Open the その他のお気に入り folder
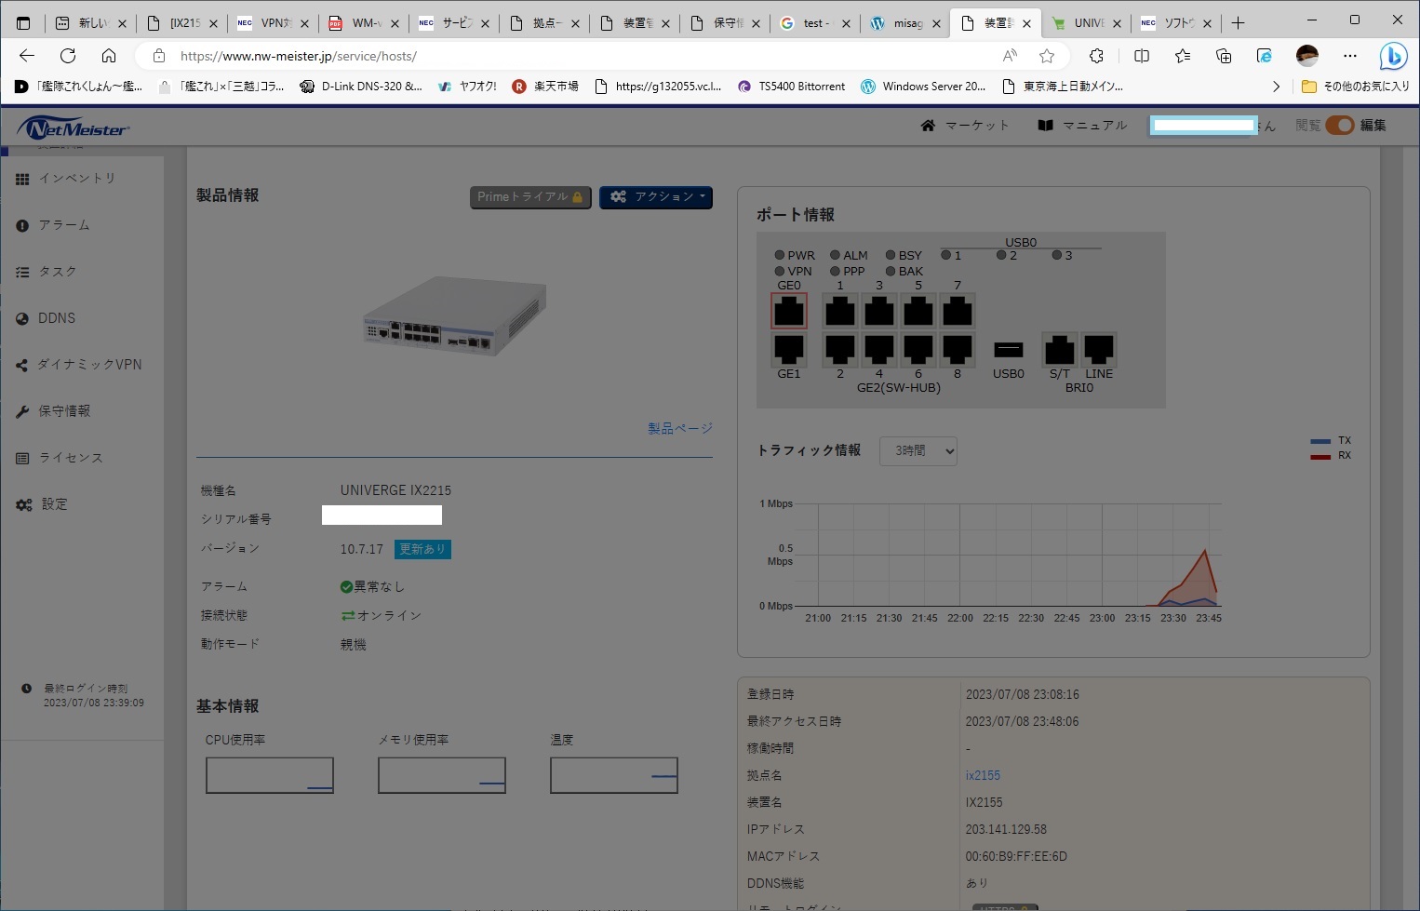 coord(1355,87)
